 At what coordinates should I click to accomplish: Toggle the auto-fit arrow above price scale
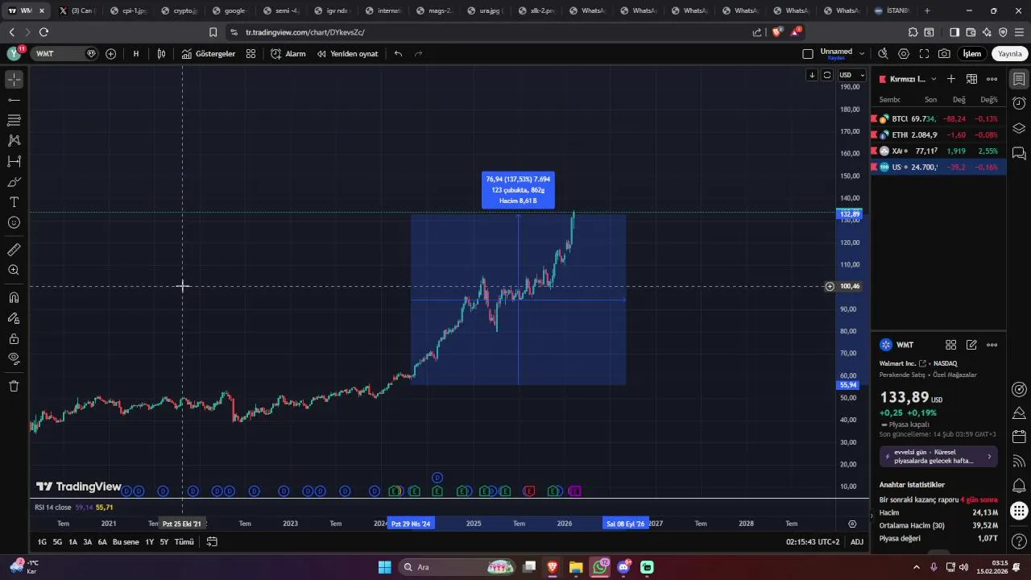812,75
